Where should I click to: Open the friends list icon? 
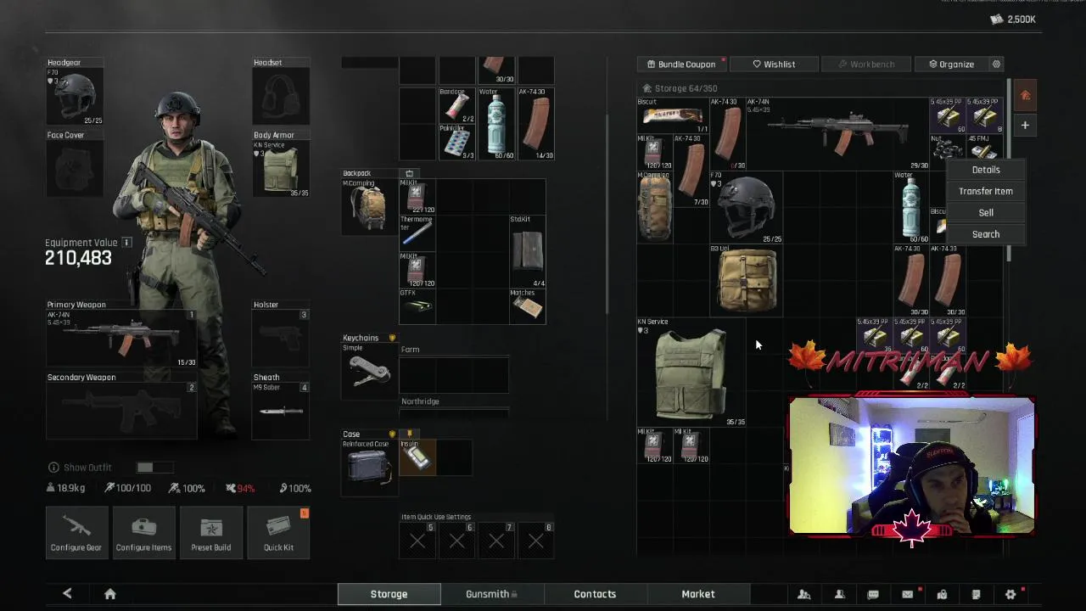[839, 594]
